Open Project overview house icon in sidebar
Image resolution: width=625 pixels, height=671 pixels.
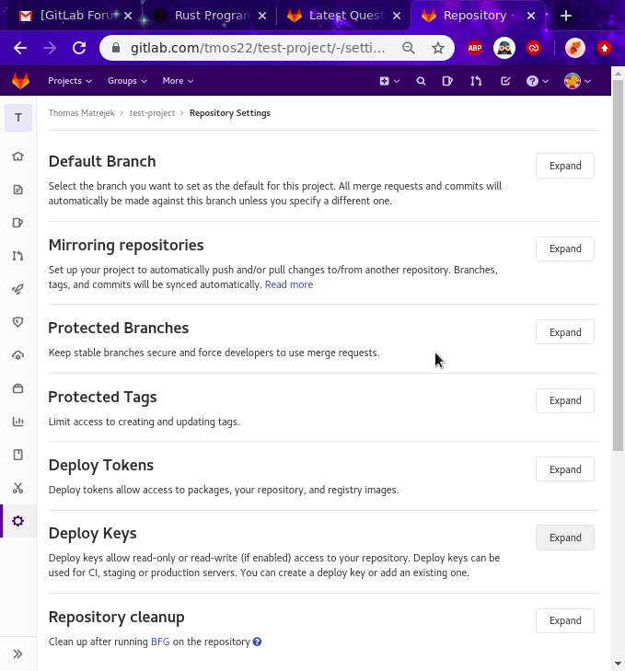click(17, 156)
